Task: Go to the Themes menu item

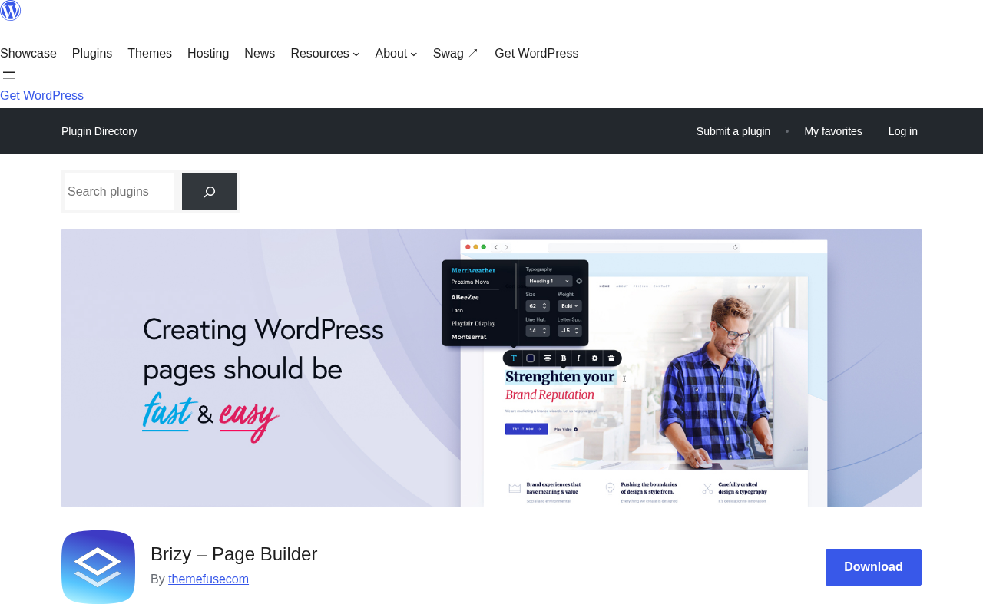Action: 150,54
